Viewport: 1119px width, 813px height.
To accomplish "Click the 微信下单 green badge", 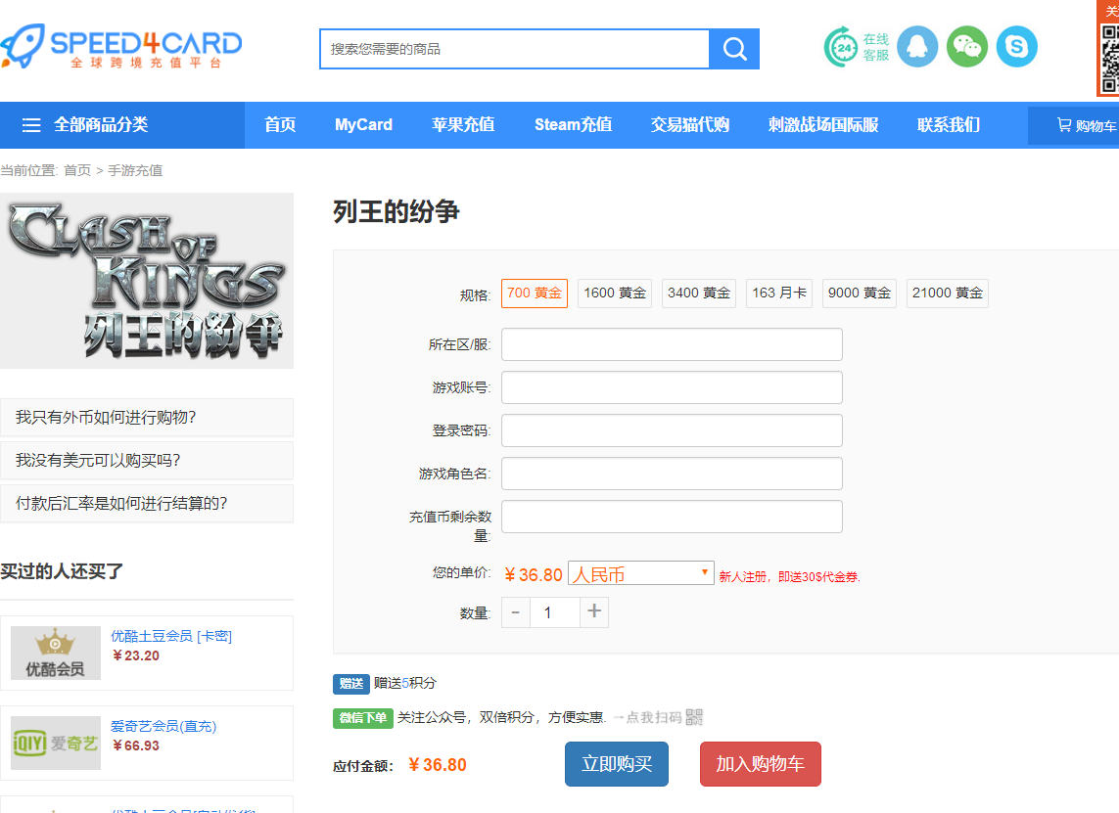I will (362, 718).
